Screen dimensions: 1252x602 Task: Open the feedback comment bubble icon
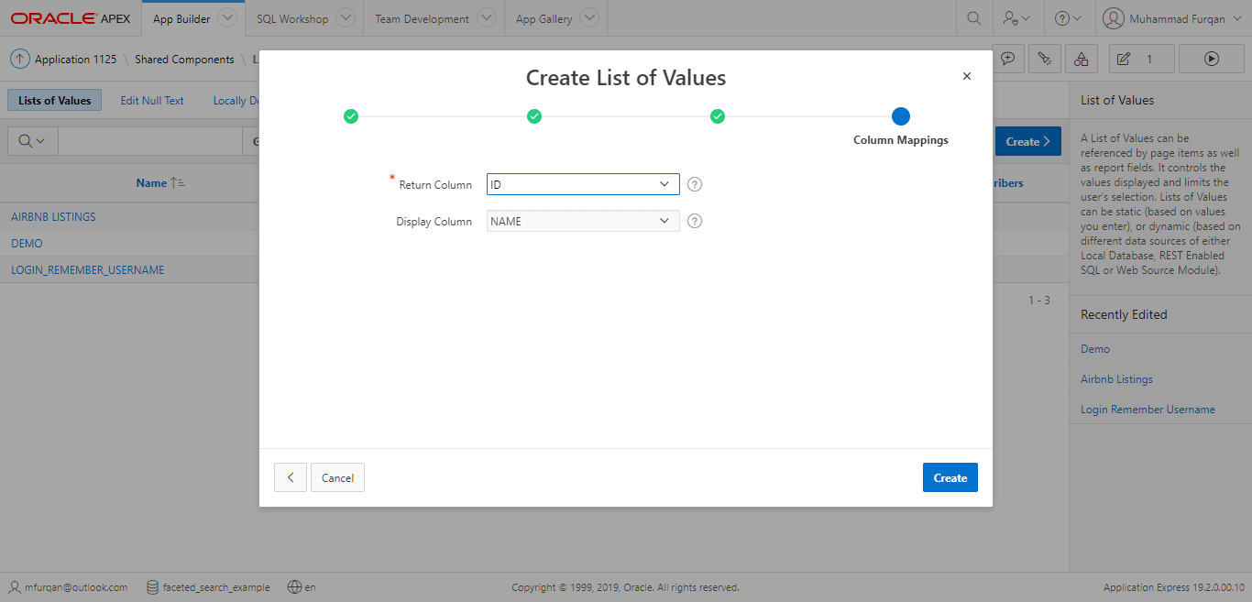click(1008, 58)
